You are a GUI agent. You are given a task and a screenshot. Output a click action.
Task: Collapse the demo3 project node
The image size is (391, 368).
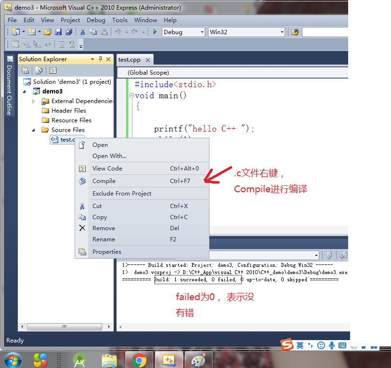24,92
